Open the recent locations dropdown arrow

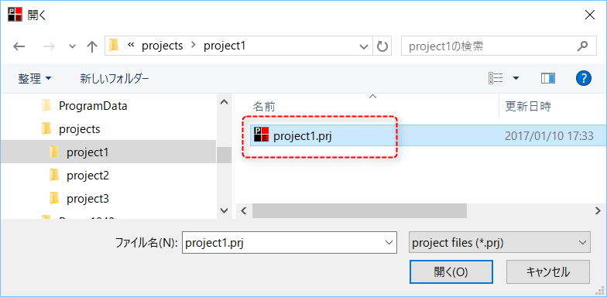pos(72,46)
